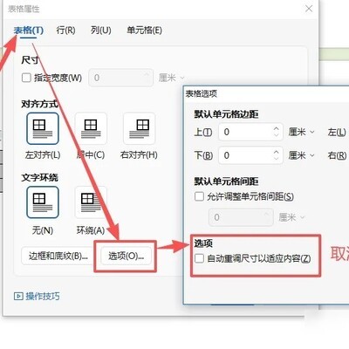Click the 左(L) margin label
The image size is (349, 349).
point(337,133)
